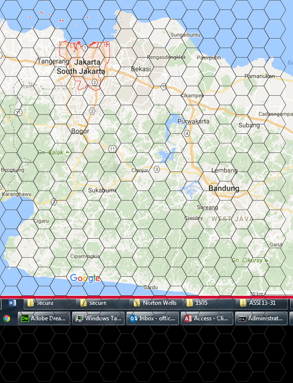Open the 1905 folder in taskbar
Image resolution: width=293 pixels, height=383 pixels.
[209, 303]
